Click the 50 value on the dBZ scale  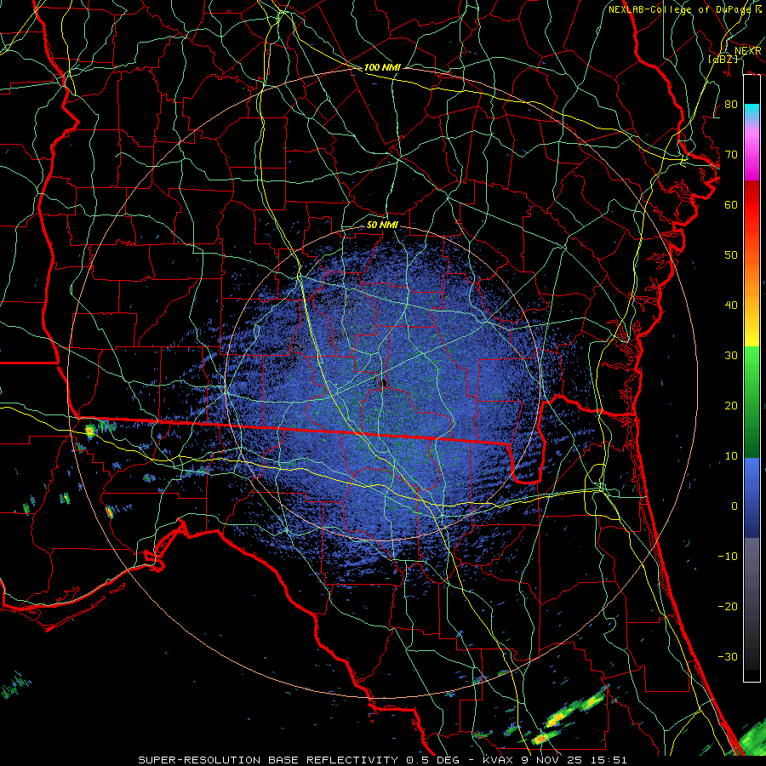point(731,255)
